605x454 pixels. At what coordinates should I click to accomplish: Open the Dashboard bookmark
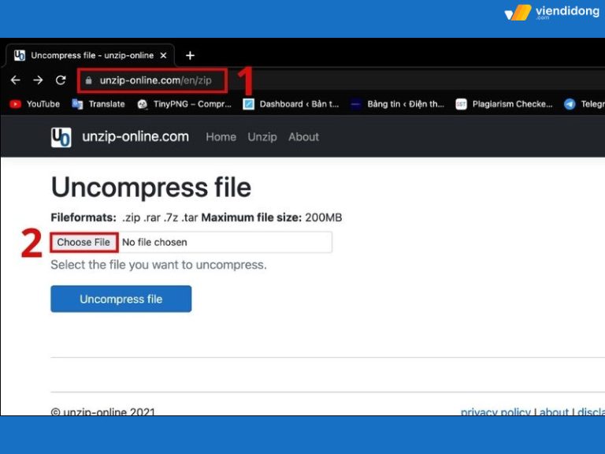291,104
